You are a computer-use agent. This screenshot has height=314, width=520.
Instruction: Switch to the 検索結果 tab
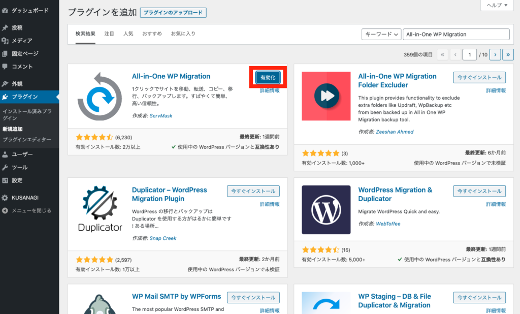click(85, 34)
